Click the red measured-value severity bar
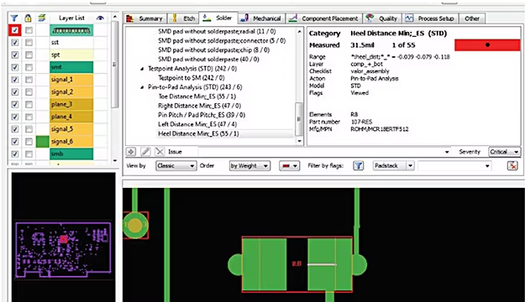The image size is (525, 302). click(487, 44)
